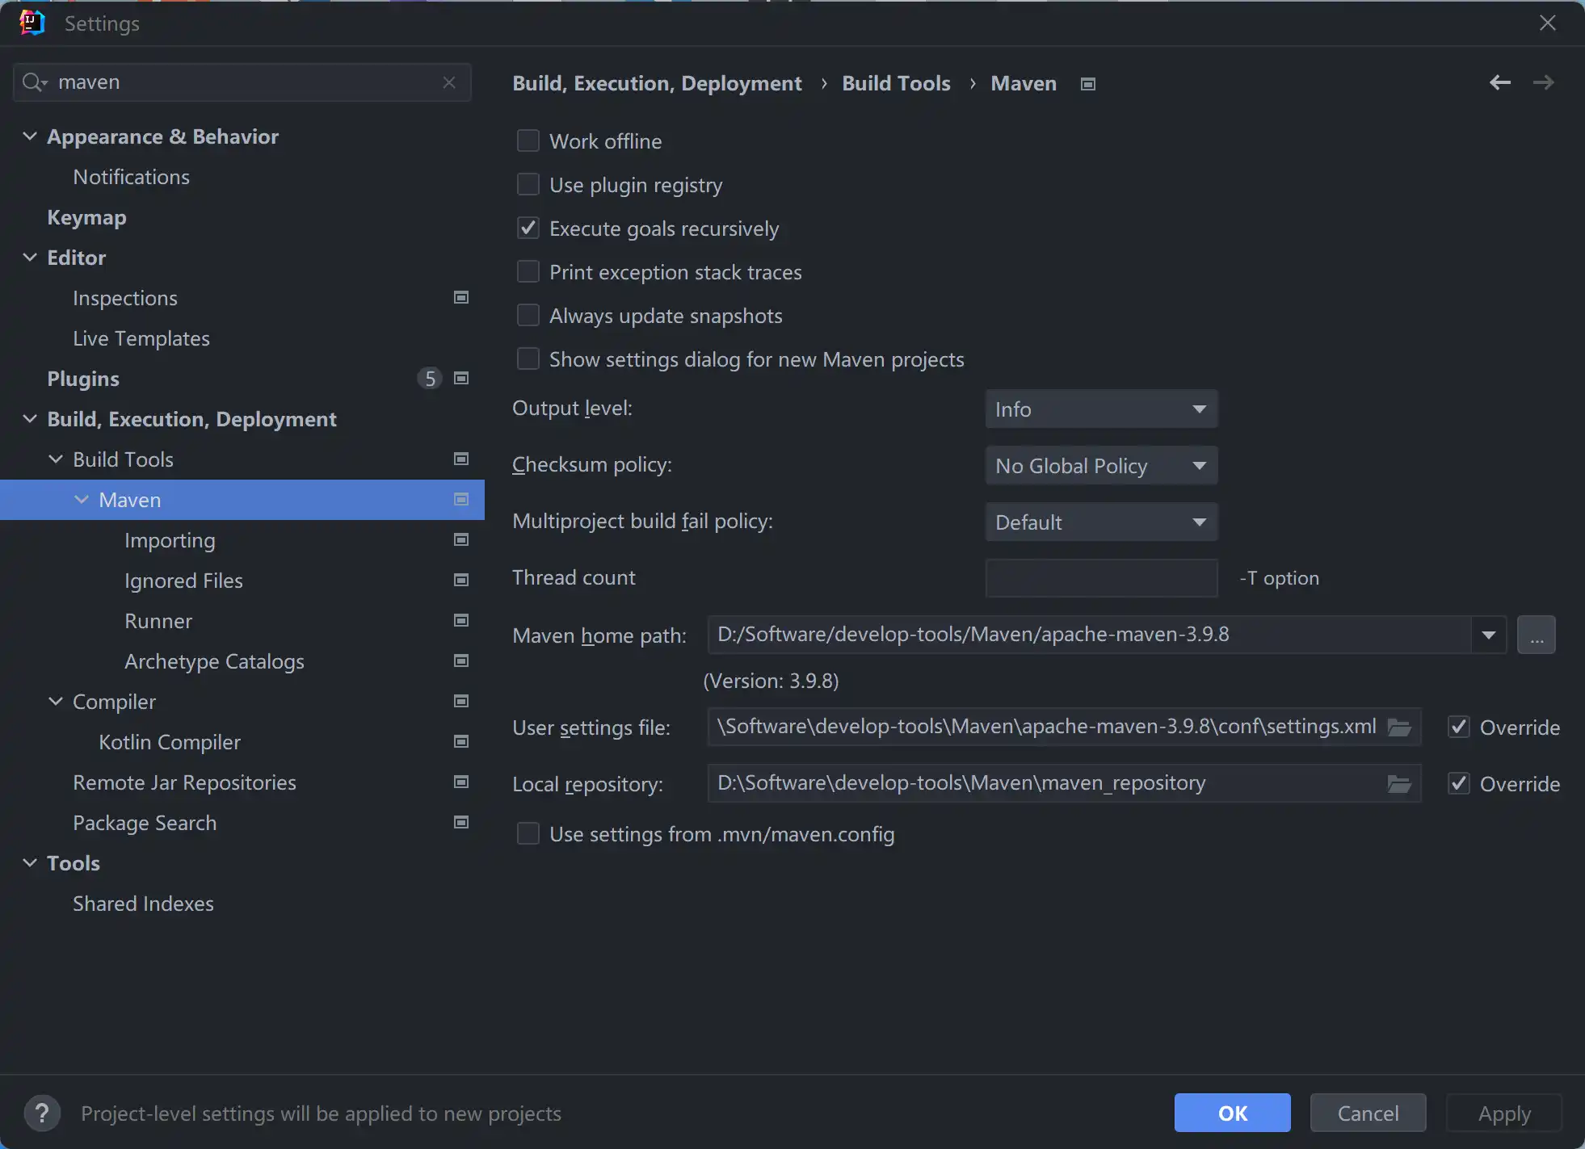Click project-level icon next to Compiler

(x=461, y=701)
